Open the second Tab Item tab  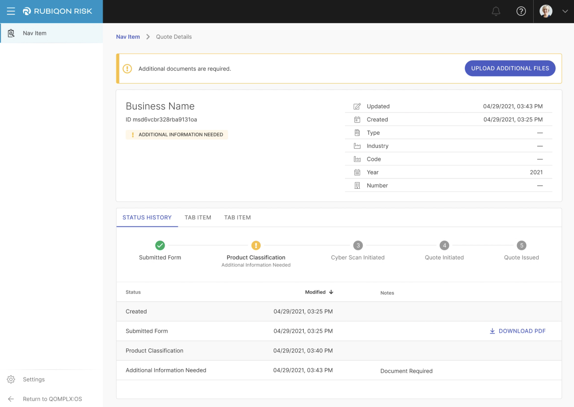click(x=237, y=217)
